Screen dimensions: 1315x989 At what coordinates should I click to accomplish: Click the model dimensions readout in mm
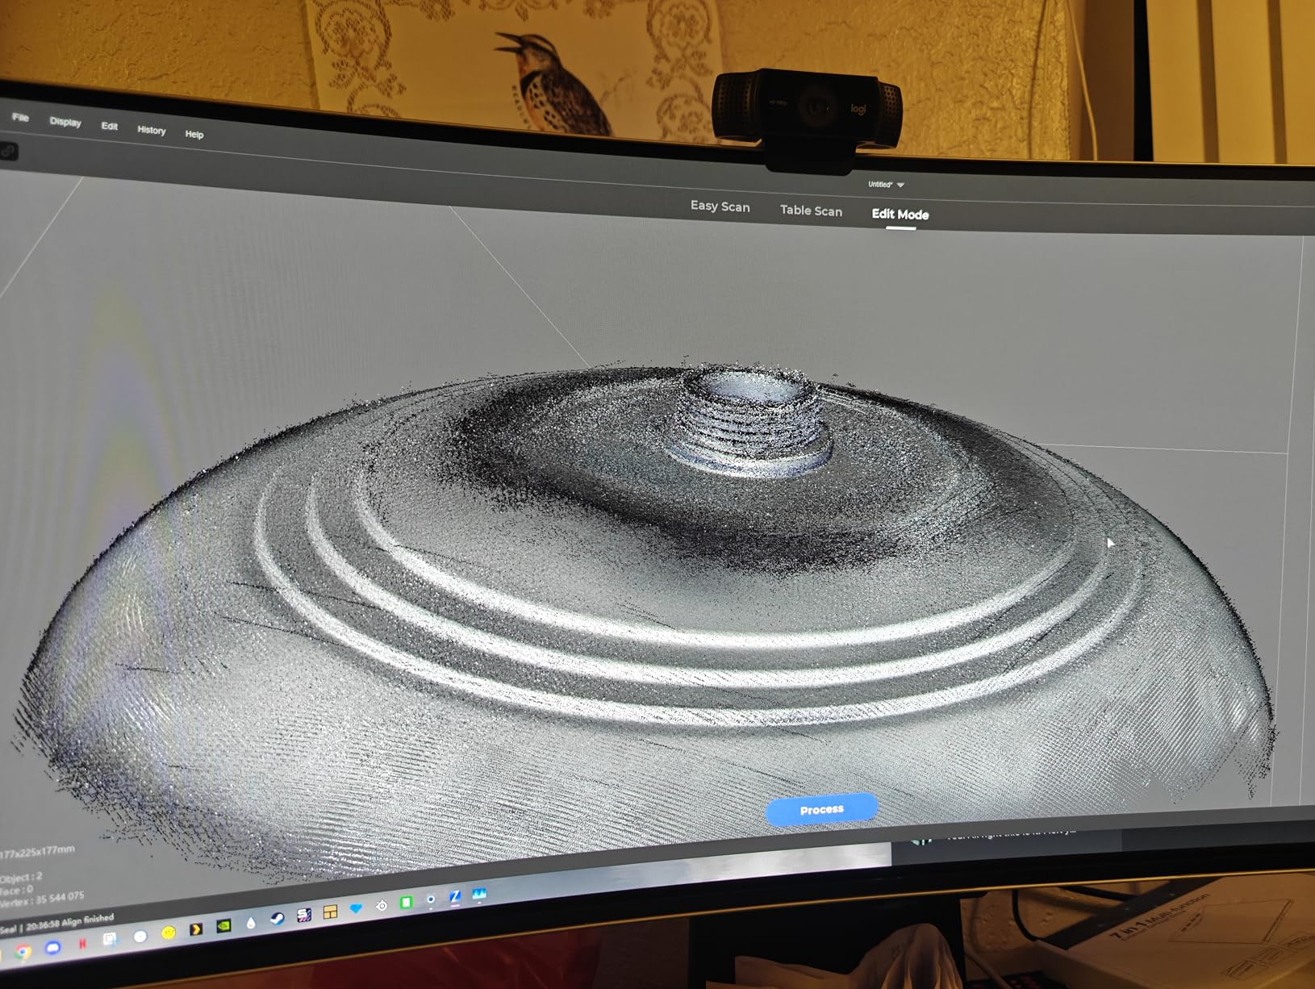[x=37, y=853]
